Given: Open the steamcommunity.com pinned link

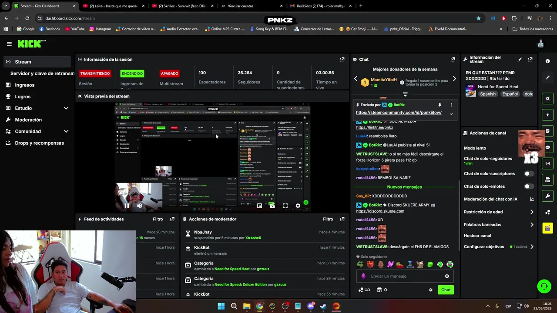Looking at the screenshot, I should coord(399,113).
